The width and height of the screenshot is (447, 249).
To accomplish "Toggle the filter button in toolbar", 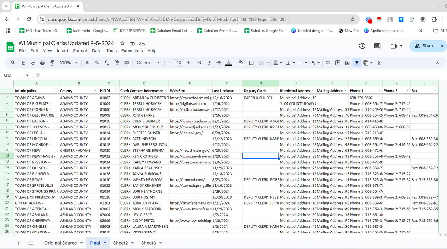I will tap(357, 63).
